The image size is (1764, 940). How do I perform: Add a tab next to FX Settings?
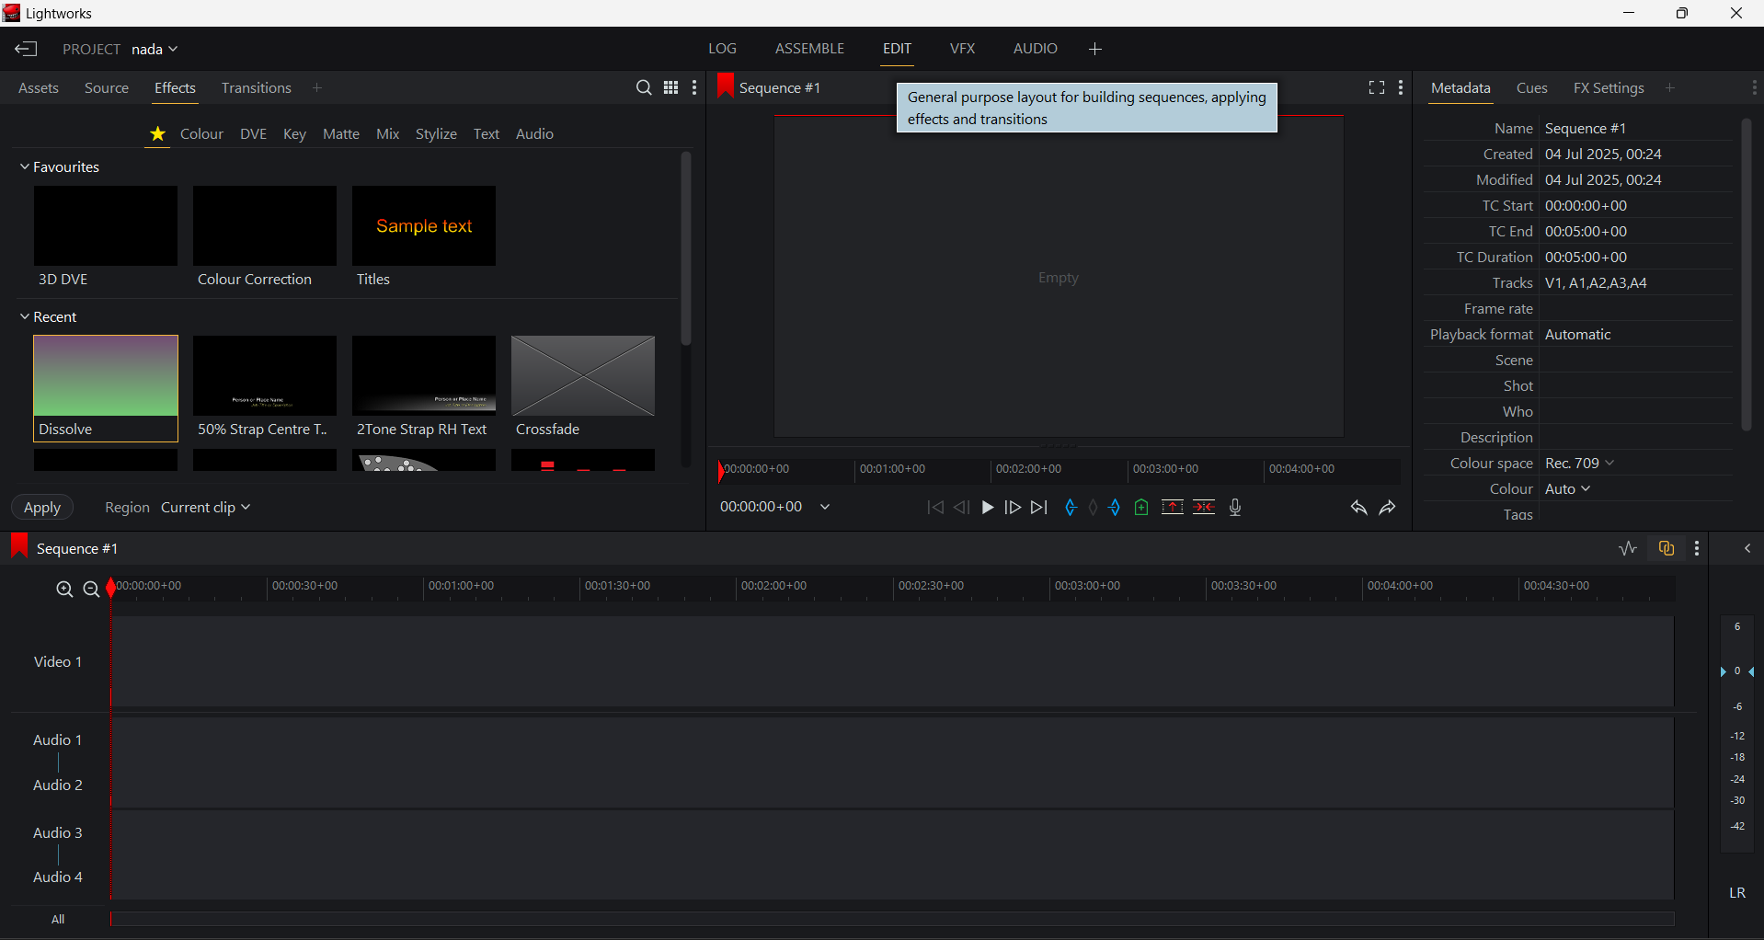(x=1671, y=88)
